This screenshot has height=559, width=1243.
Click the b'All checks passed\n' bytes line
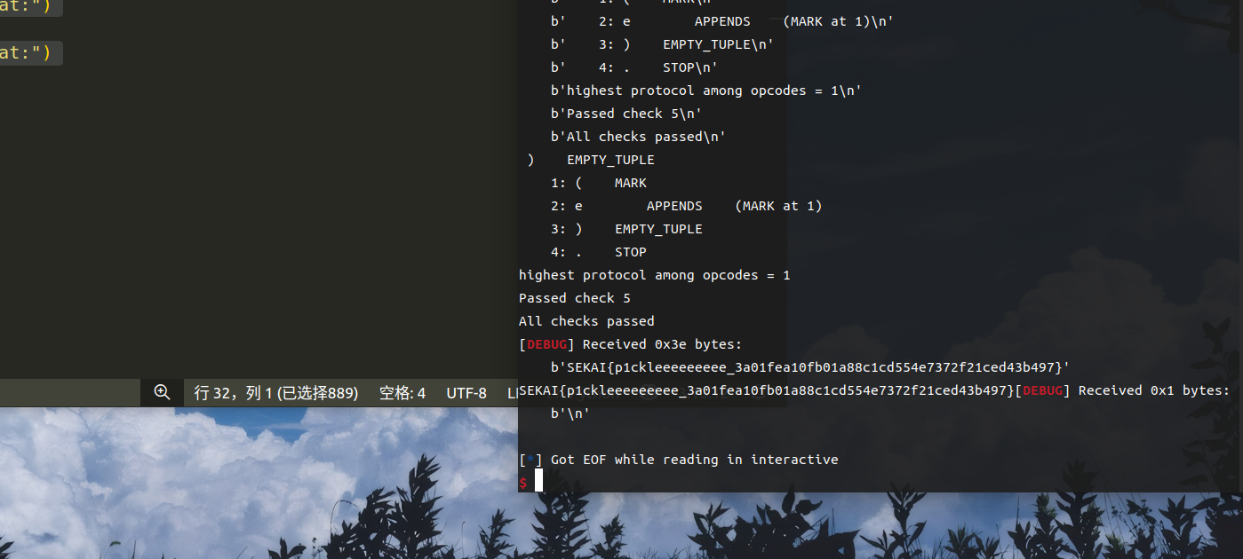[x=638, y=137]
